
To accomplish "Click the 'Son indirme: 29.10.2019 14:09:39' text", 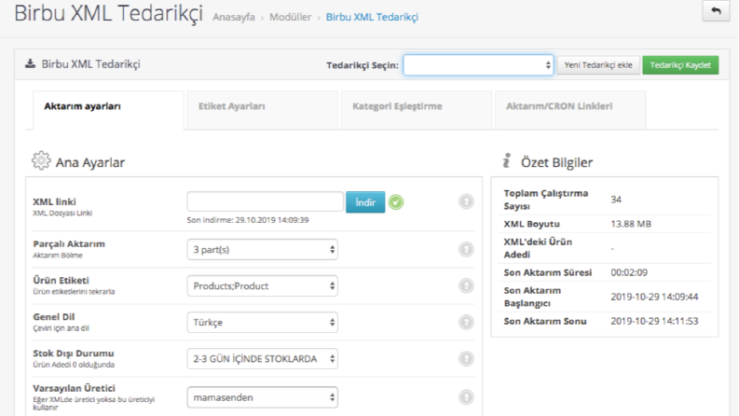I will pyautogui.click(x=248, y=220).
